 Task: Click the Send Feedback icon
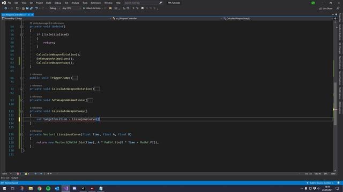pos(338,9)
